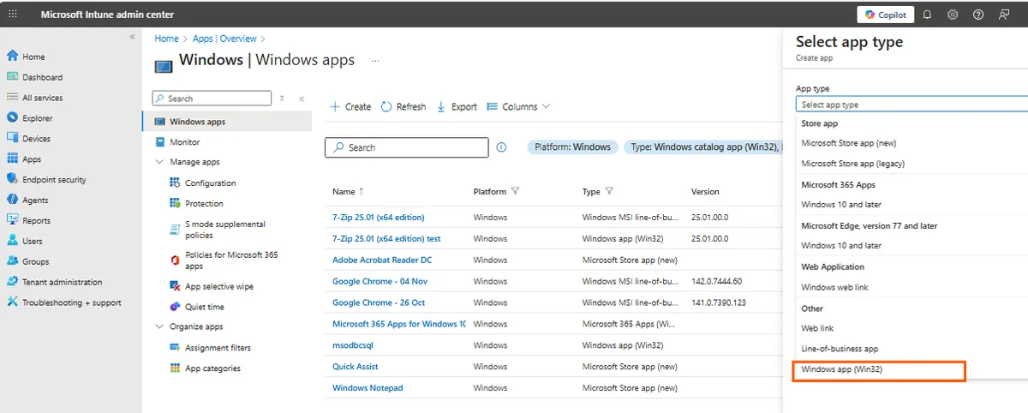Click the info icon beside search
Viewport: 1028px width, 413px height.
(501, 147)
